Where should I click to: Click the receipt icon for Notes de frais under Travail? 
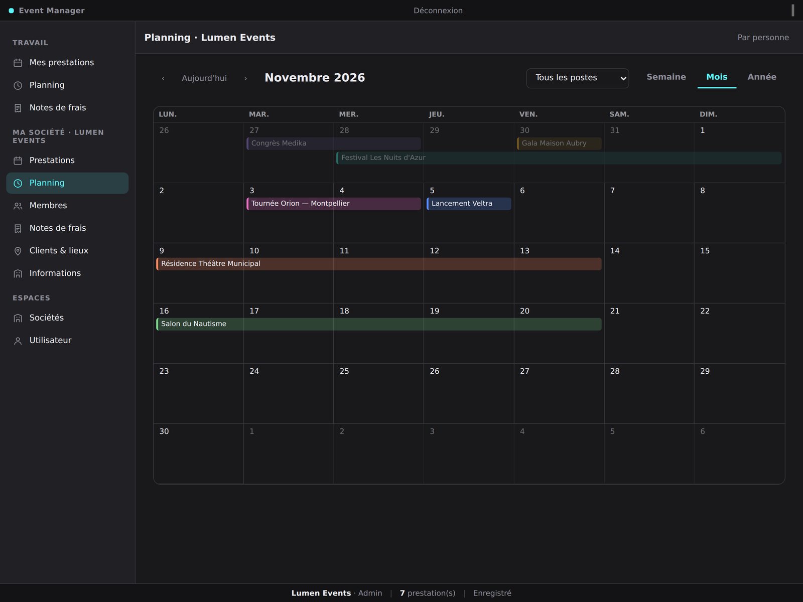(x=18, y=108)
